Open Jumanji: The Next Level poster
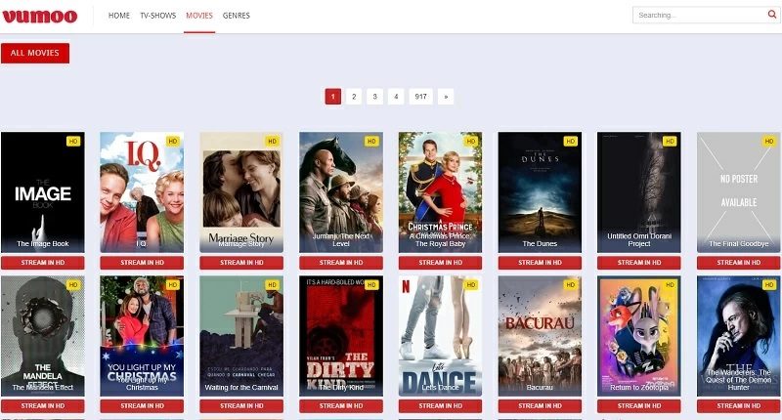782x420 pixels. (341, 192)
